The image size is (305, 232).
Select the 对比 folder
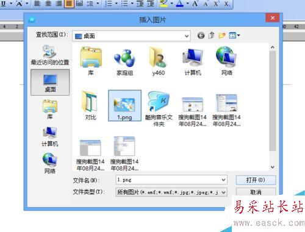point(91,105)
